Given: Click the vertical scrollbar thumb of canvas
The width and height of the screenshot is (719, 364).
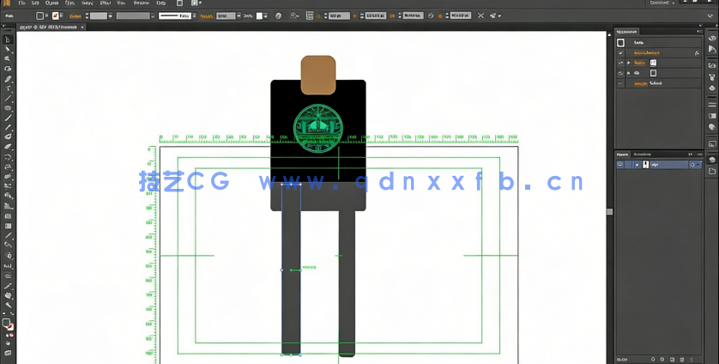Looking at the screenshot, I should coord(609,211).
